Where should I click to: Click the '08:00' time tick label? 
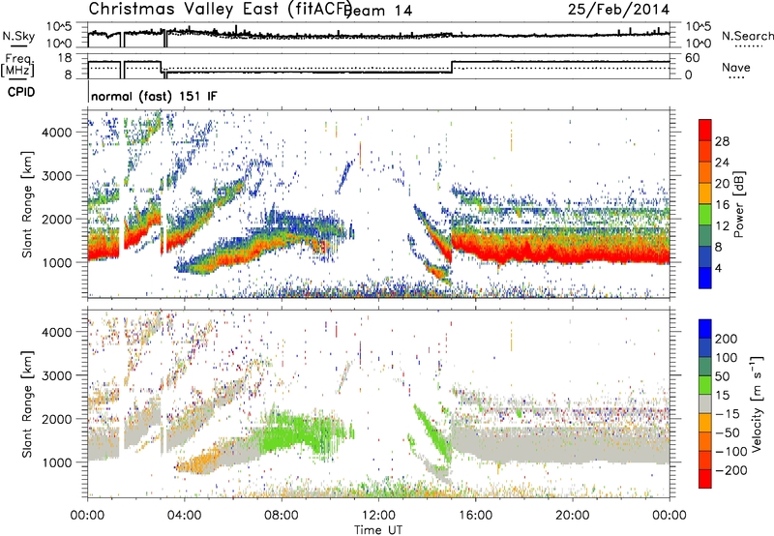tap(282, 516)
